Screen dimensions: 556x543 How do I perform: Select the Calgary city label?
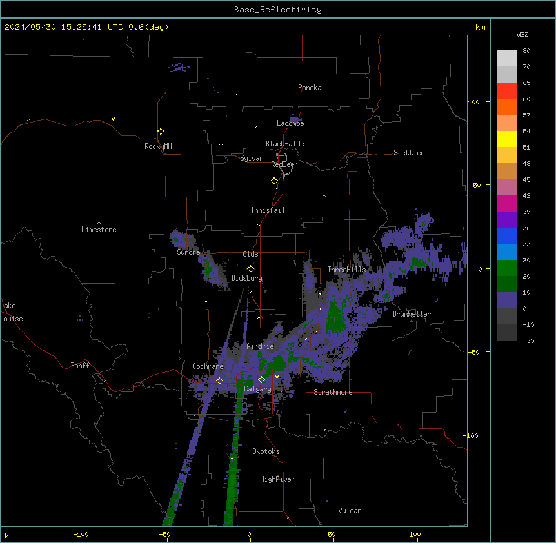pyautogui.click(x=257, y=389)
